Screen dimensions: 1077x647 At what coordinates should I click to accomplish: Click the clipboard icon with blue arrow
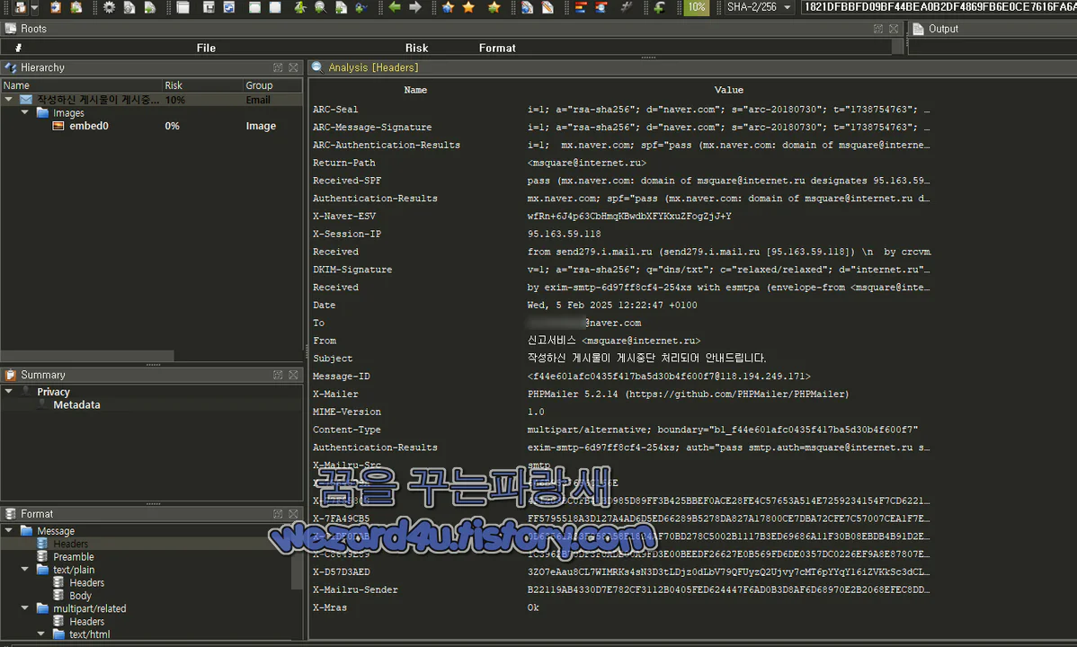point(56,7)
